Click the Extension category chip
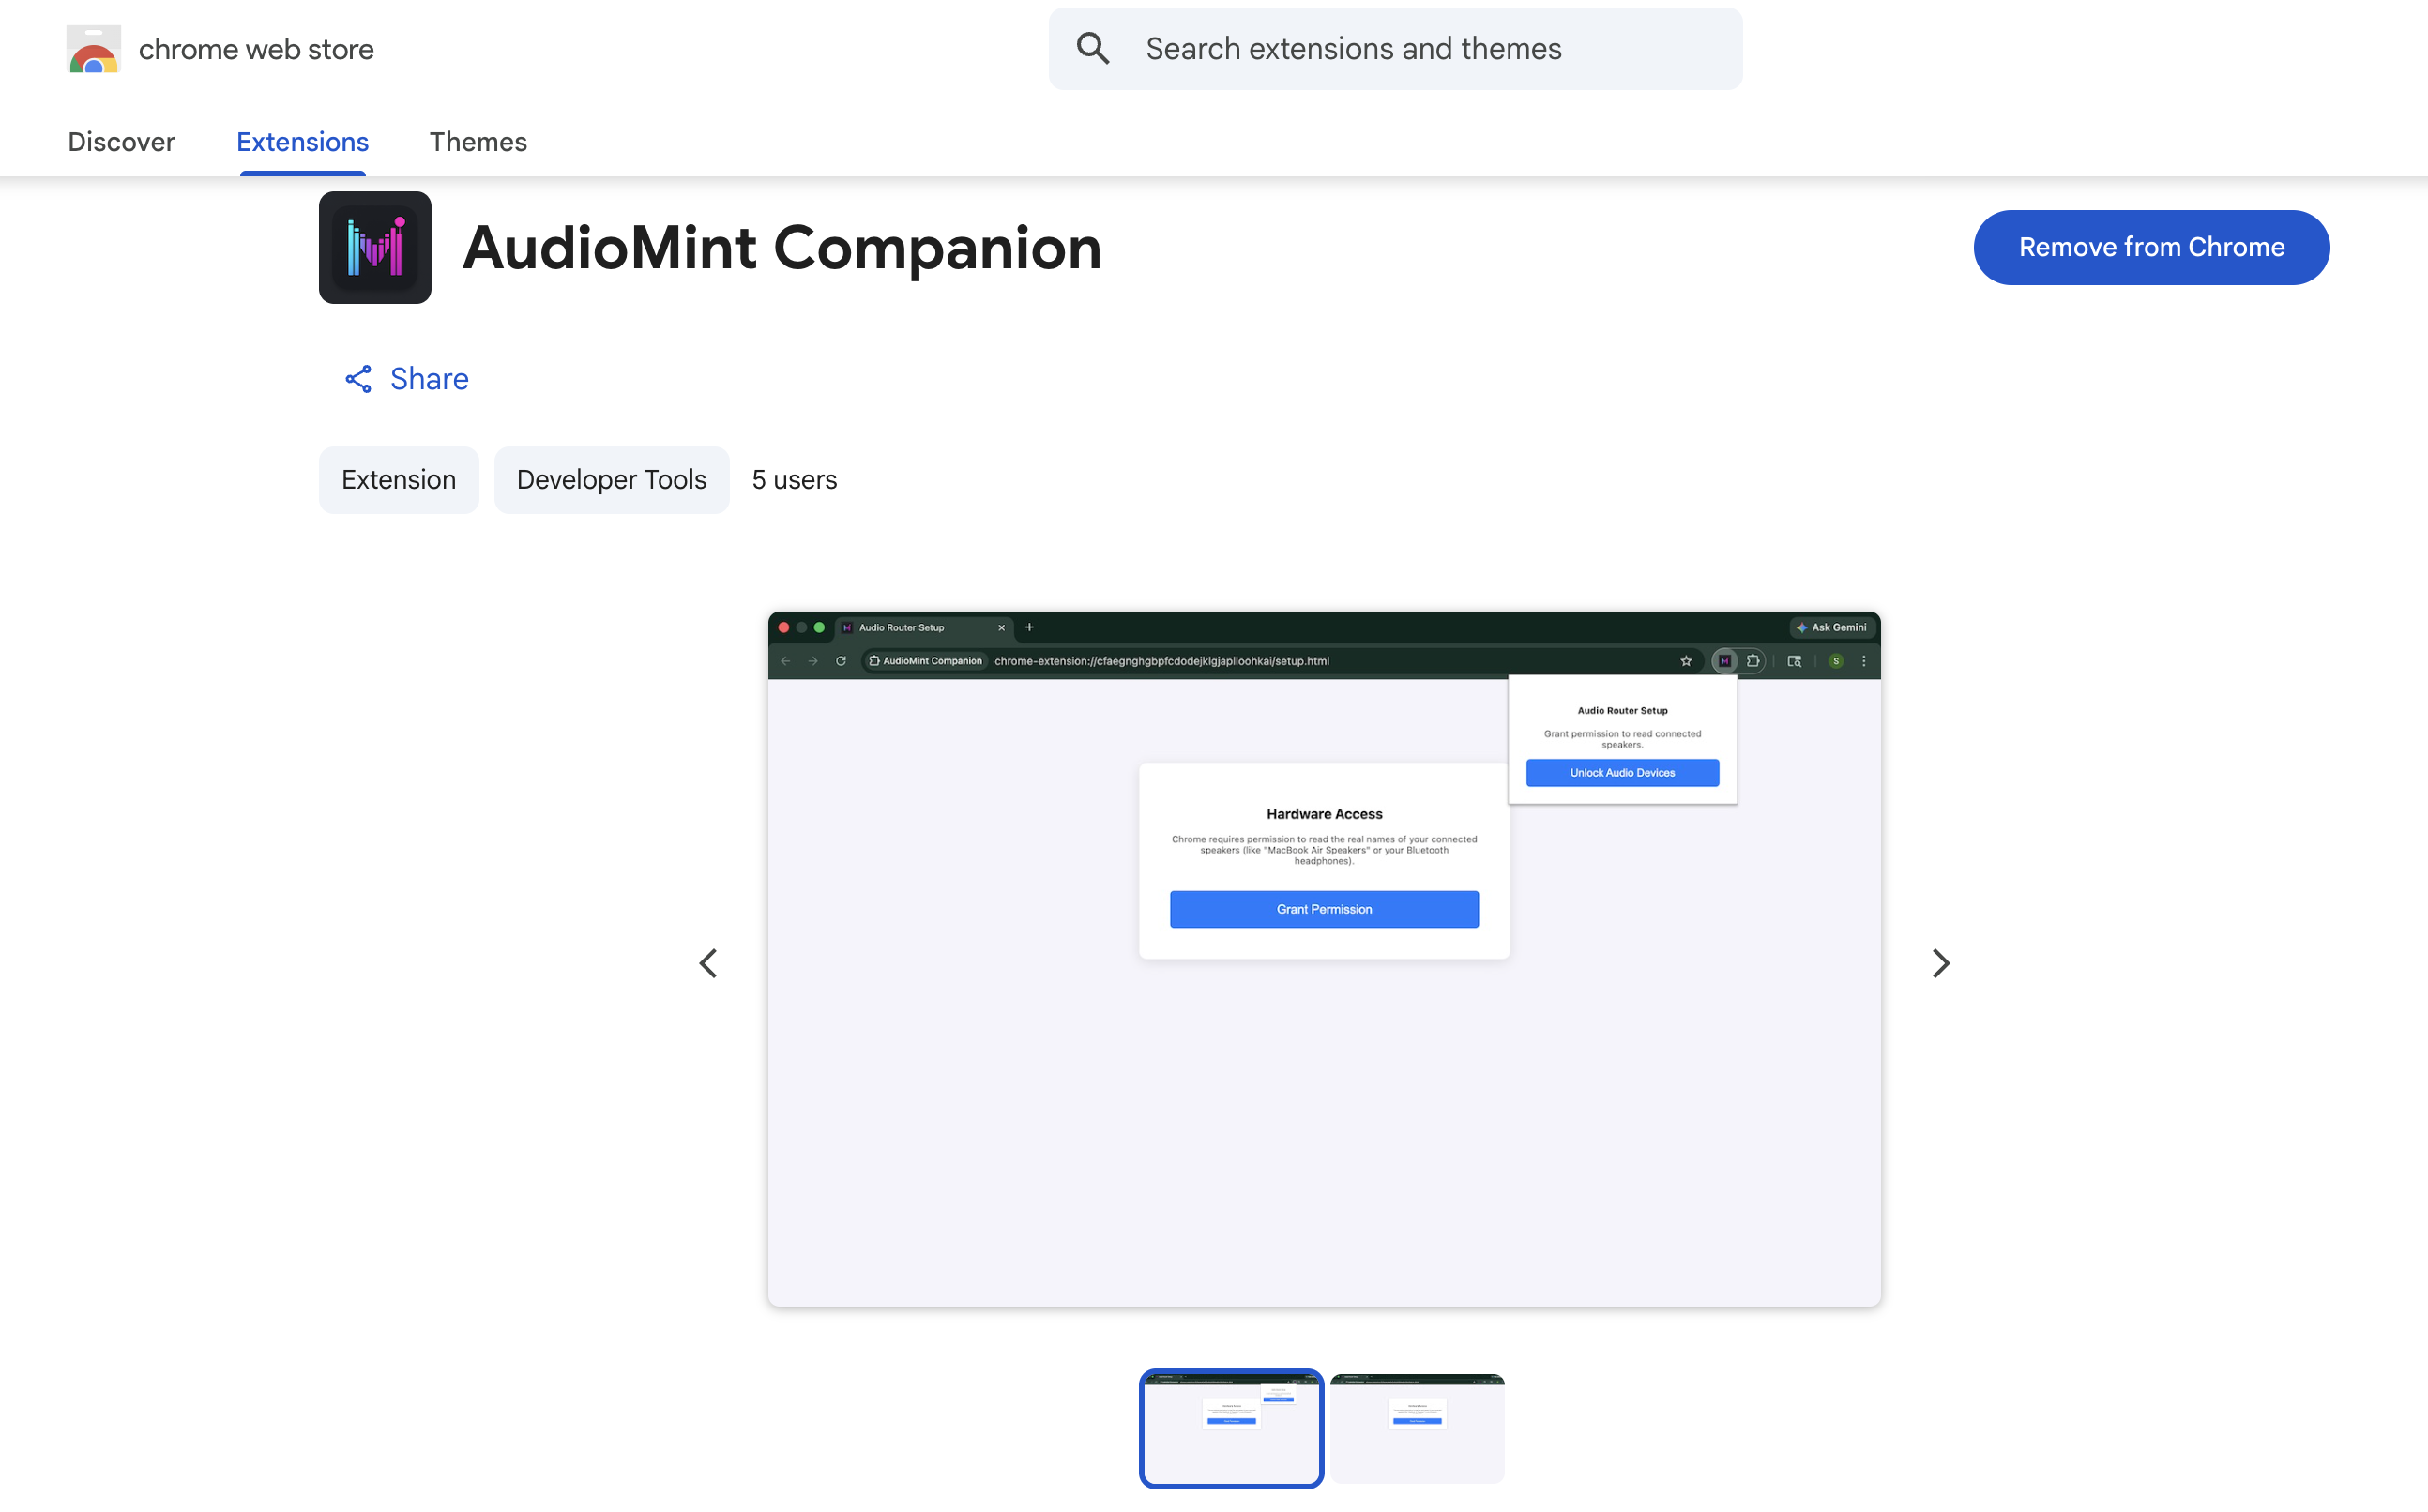The width and height of the screenshot is (2428, 1512). [x=399, y=480]
